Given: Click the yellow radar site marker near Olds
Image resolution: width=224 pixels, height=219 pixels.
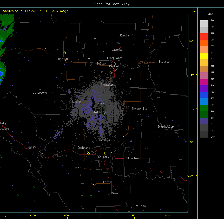Looking at the screenshot, I should click(101, 108).
